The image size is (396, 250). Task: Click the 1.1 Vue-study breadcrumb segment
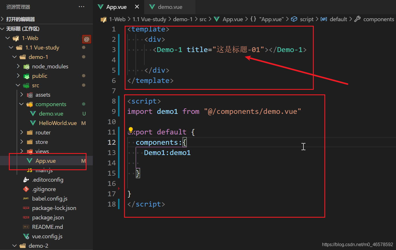[x=149, y=19]
